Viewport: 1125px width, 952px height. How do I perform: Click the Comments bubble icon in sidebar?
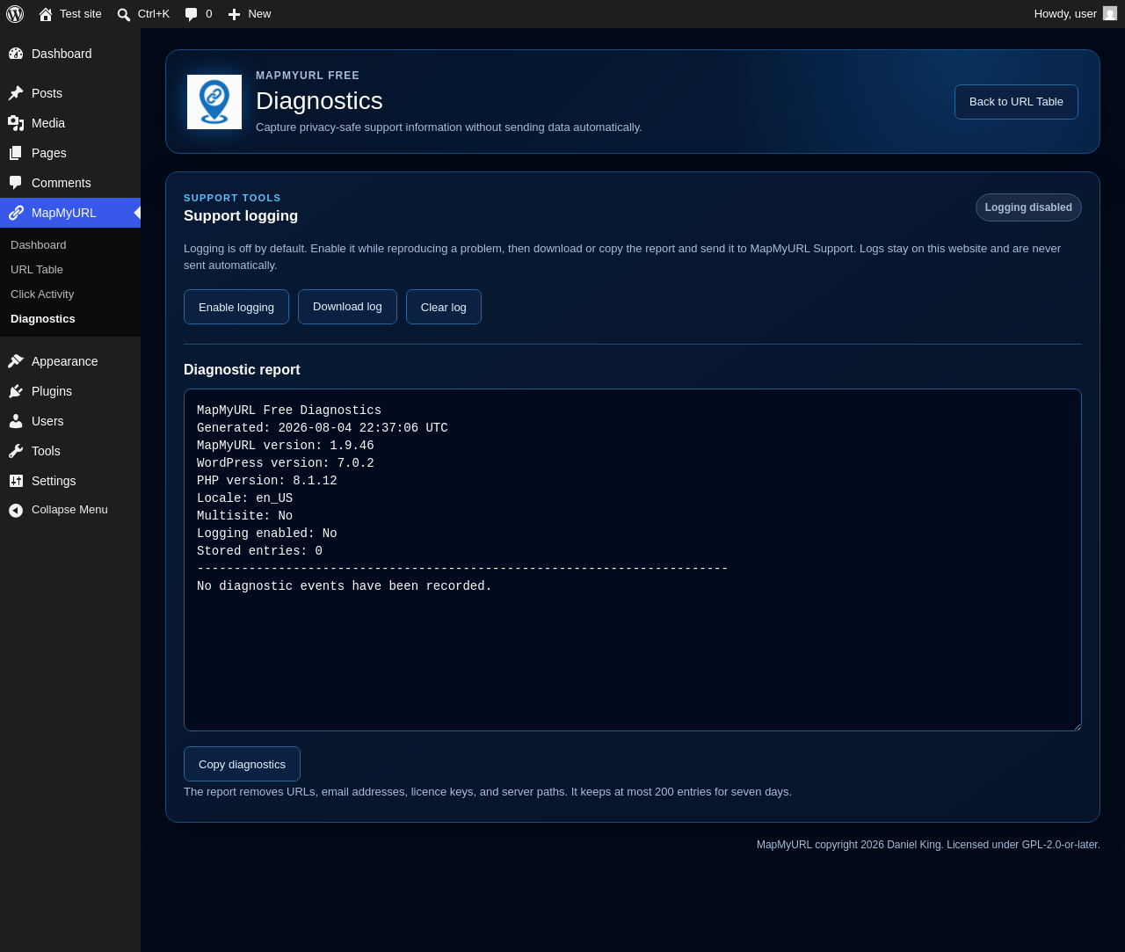coord(16,183)
